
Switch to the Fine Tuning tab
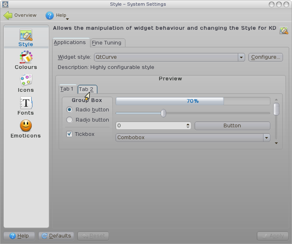(x=108, y=43)
